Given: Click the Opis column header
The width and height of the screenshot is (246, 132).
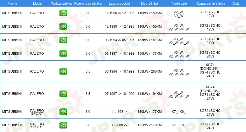Looking at the screenshot, I should pos(236,3).
